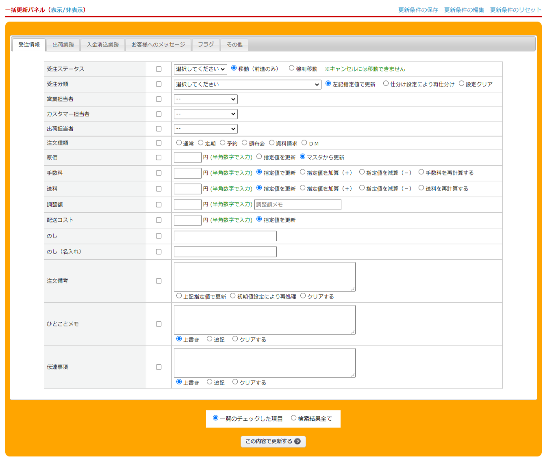Click the 更新条件のリセット link
The image size is (545, 460).
tap(515, 10)
